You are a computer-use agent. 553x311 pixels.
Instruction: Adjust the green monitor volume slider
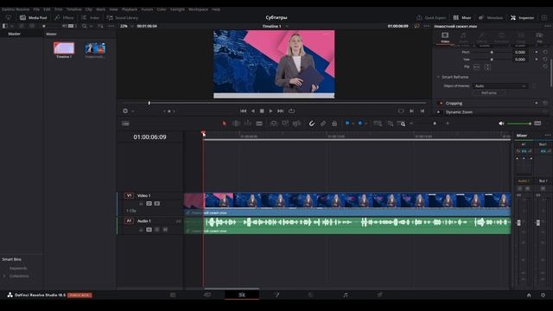pyautogui.click(x=518, y=124)
